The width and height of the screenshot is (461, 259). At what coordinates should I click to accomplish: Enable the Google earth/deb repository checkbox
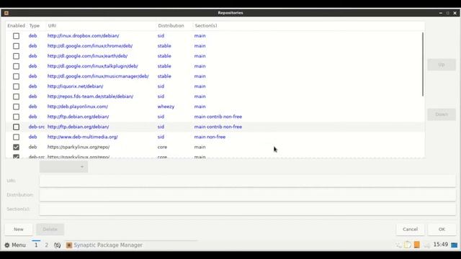[16, 56]
